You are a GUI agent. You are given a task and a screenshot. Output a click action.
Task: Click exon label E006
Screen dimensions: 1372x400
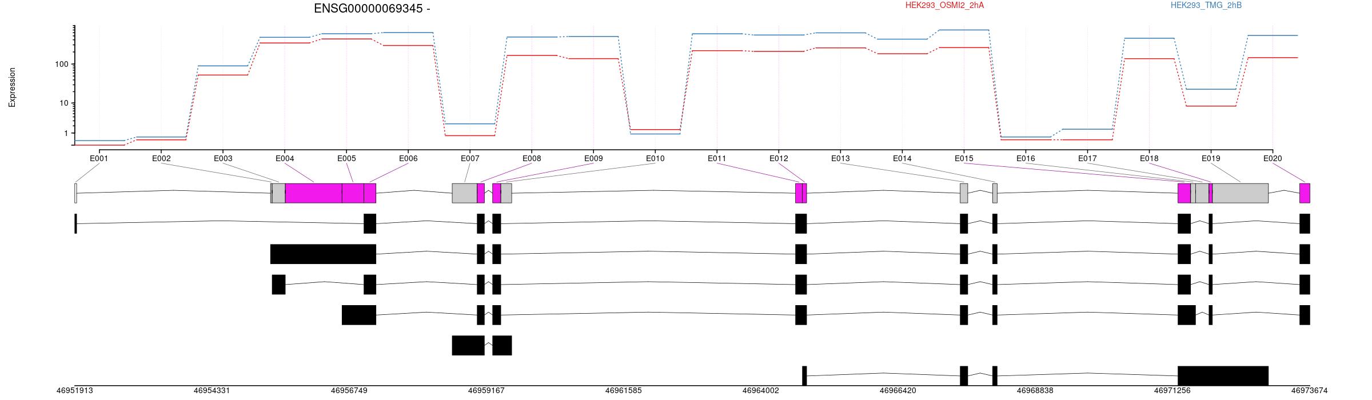pyautogui.click(x=408, y=158)
